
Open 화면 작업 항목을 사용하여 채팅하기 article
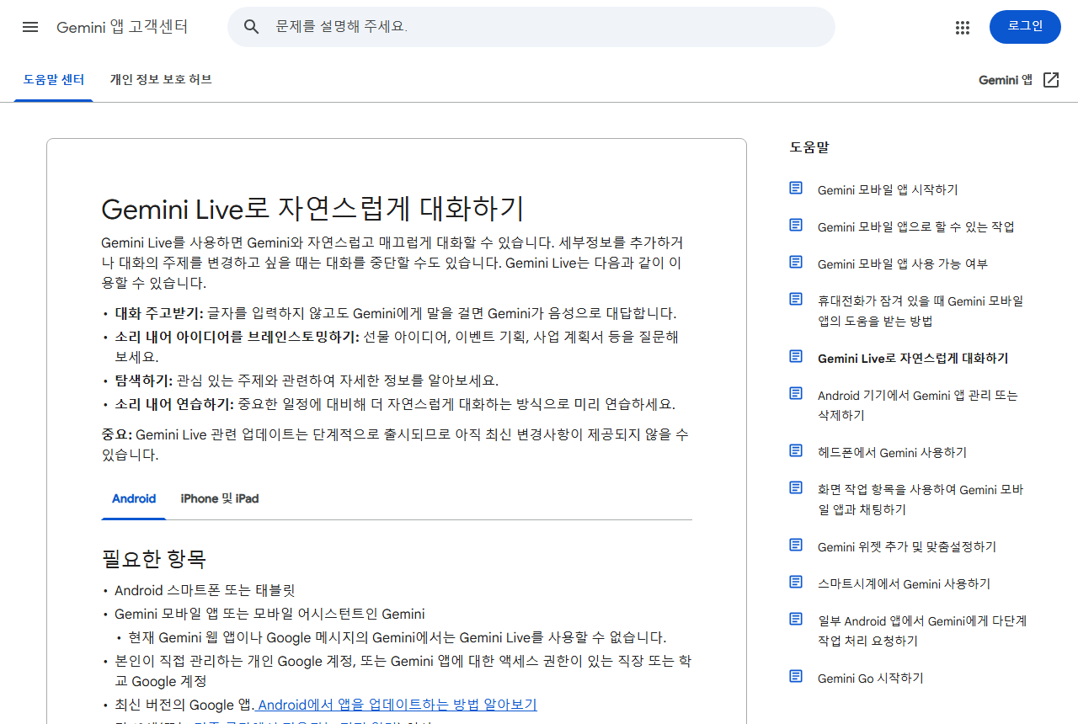tap(921, 500)
